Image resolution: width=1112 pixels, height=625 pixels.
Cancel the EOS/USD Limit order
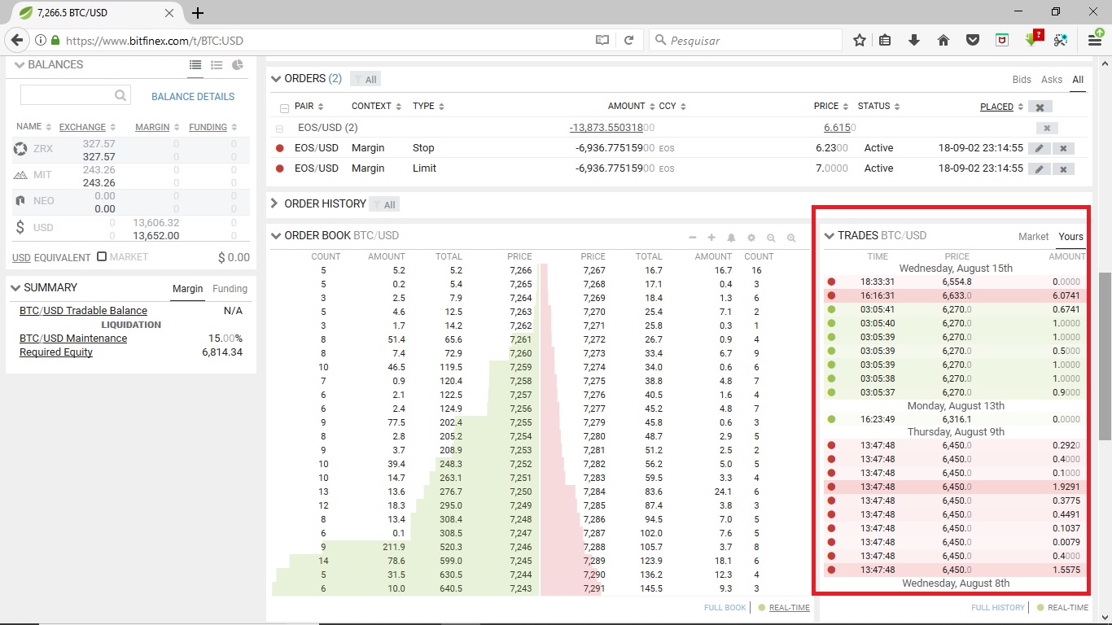pos(1063,168)
